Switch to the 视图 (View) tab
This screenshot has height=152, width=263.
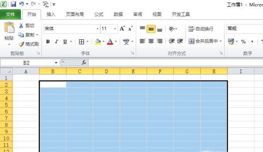tap(157, 14)
